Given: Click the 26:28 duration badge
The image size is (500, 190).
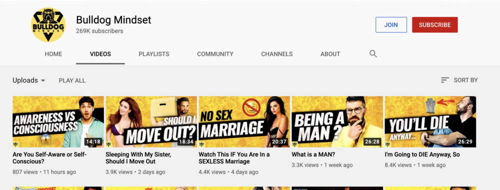Looking at the screenshot, I should point(372,142).
